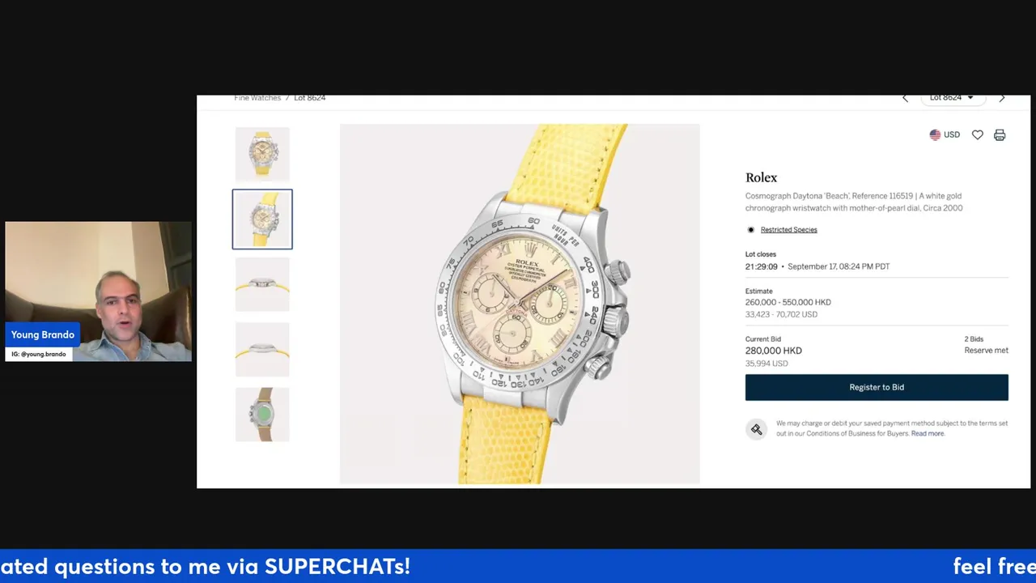The height and width of the screenshot is (583, 1036).
Task: Select the fourth side-profile thumbnail
Action: click(262, 349)
